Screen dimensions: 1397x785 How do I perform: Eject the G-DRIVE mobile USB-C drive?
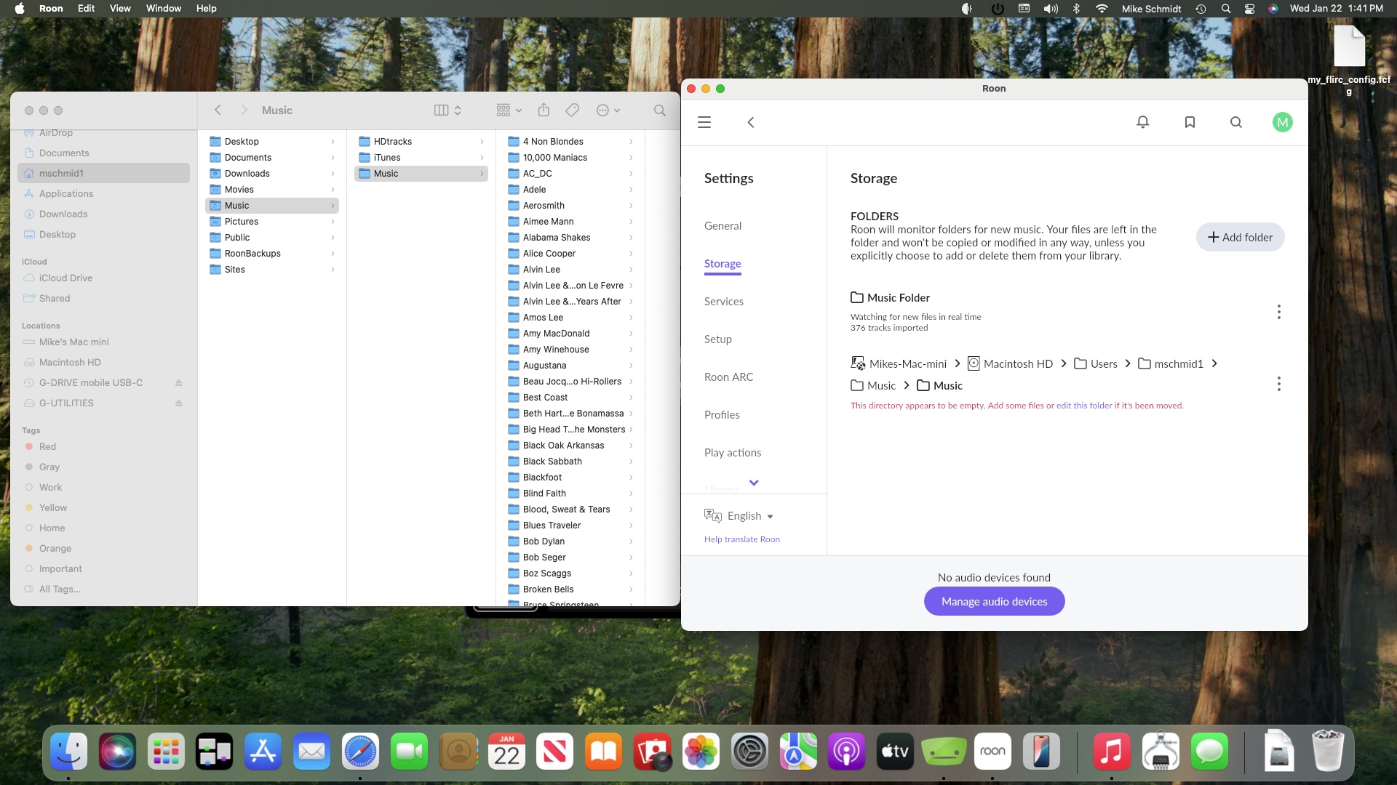click(179, 382)
